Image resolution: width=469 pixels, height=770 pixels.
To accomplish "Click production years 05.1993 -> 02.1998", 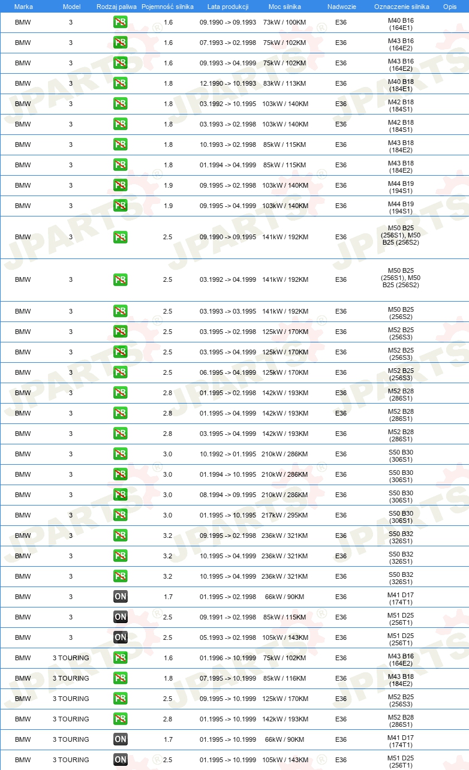I will [x=228, y=638].
